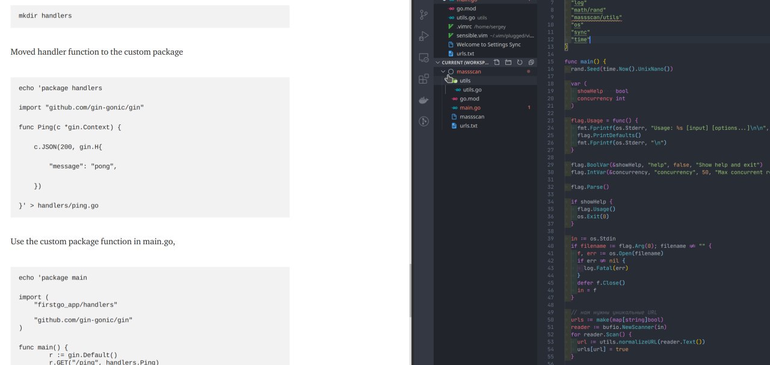This screenshot has height=365, width=770.
Task: Click the New Folder icon in workspace header
Action: (508, 62)
